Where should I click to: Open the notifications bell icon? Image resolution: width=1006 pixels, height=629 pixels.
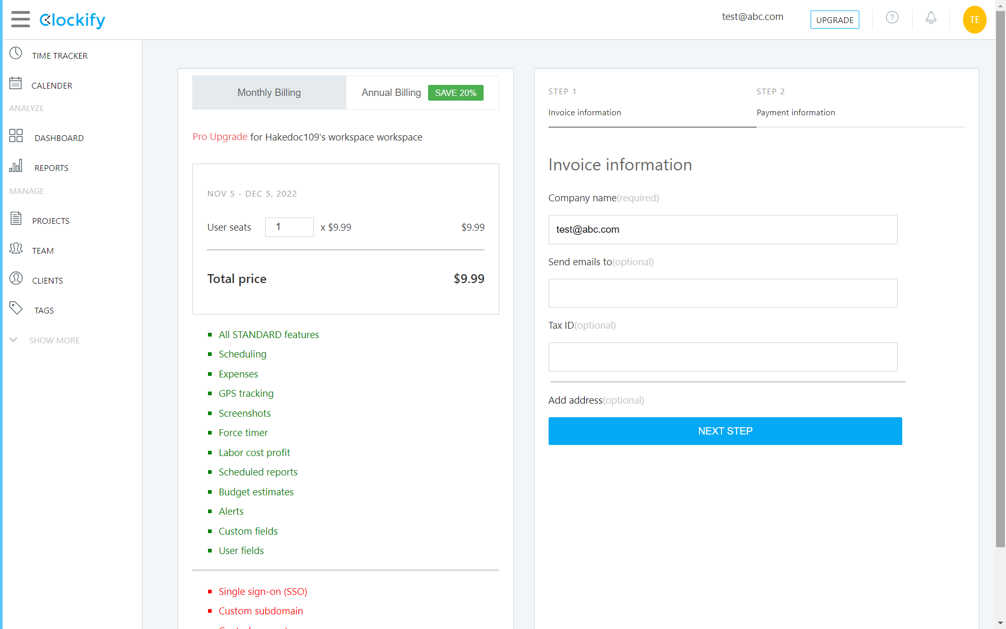pyautogui.click(x=931, y=18)
